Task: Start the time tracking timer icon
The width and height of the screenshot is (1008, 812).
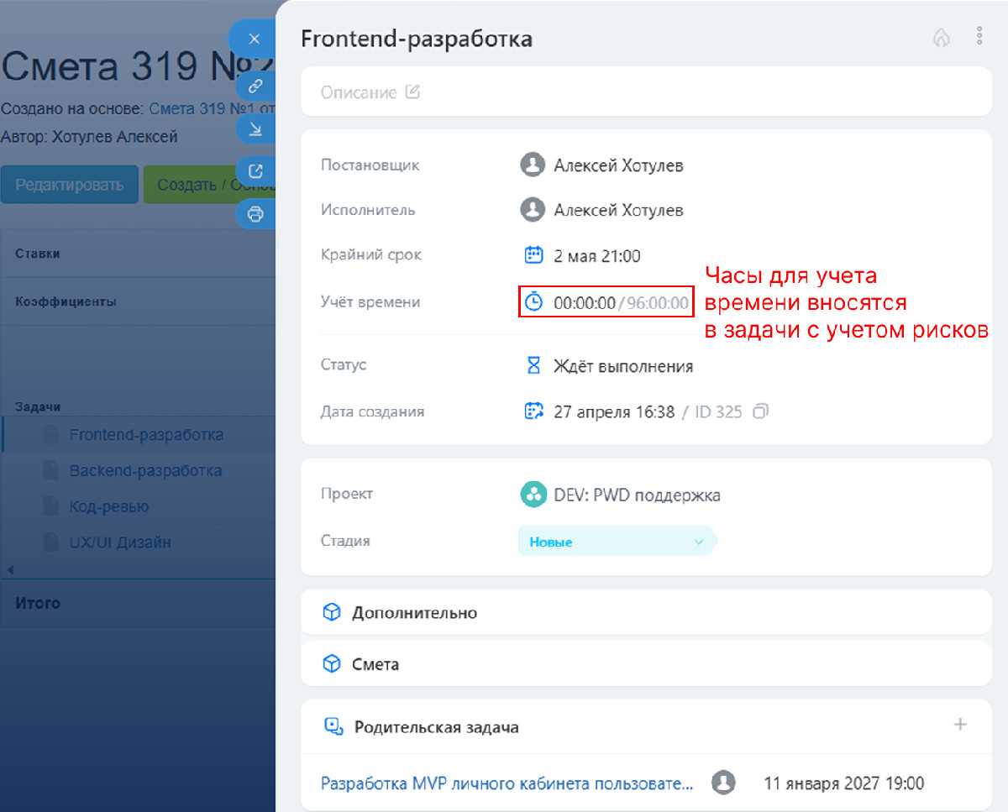Action: [533, 302]
